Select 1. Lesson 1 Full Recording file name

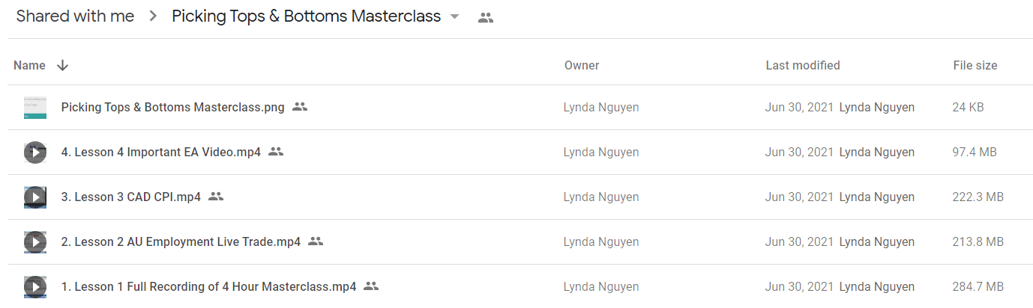point(208,287)
